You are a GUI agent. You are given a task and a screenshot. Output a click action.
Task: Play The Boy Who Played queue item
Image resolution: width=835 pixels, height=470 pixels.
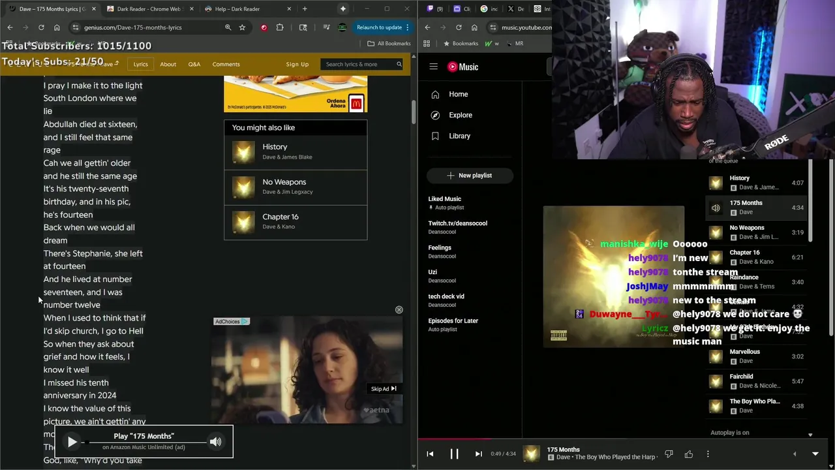pos(757,406)
